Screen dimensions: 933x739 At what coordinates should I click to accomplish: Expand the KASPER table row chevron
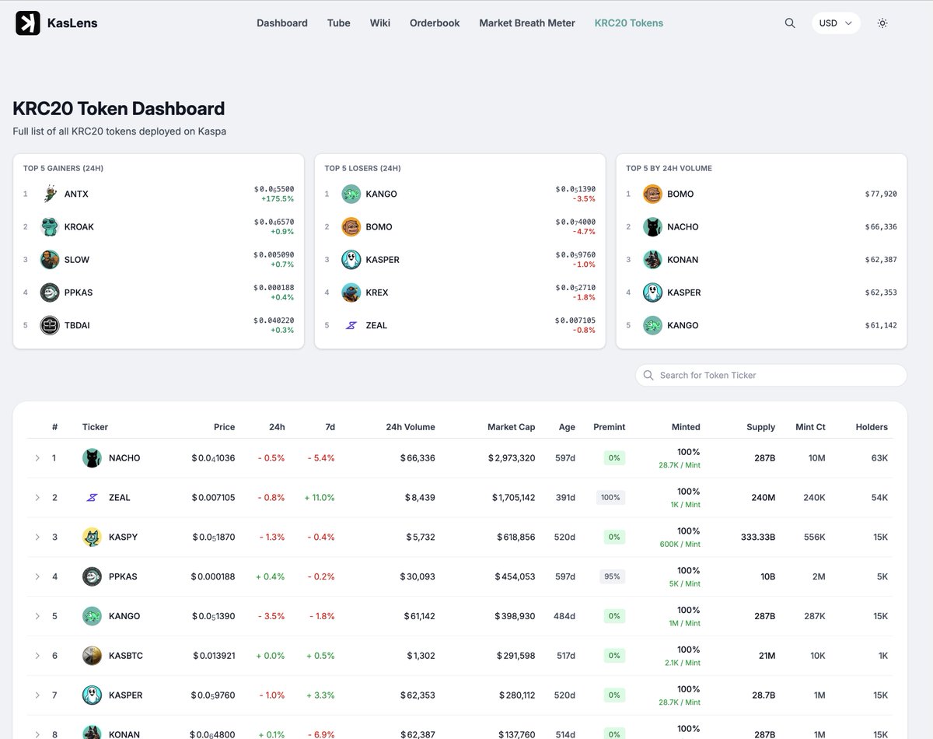pos(37,695)
